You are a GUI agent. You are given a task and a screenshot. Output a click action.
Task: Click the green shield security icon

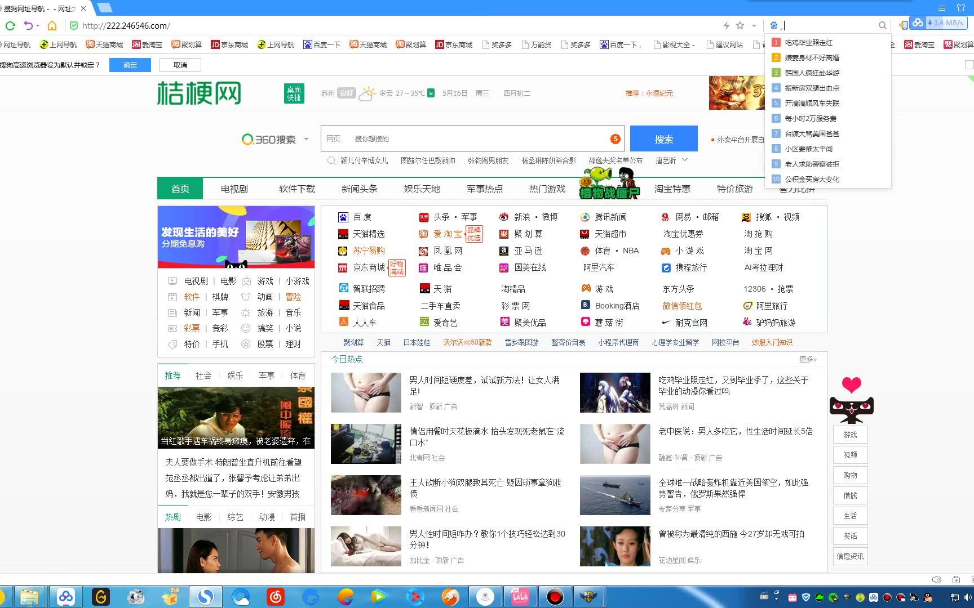click(x=73, y=25)
